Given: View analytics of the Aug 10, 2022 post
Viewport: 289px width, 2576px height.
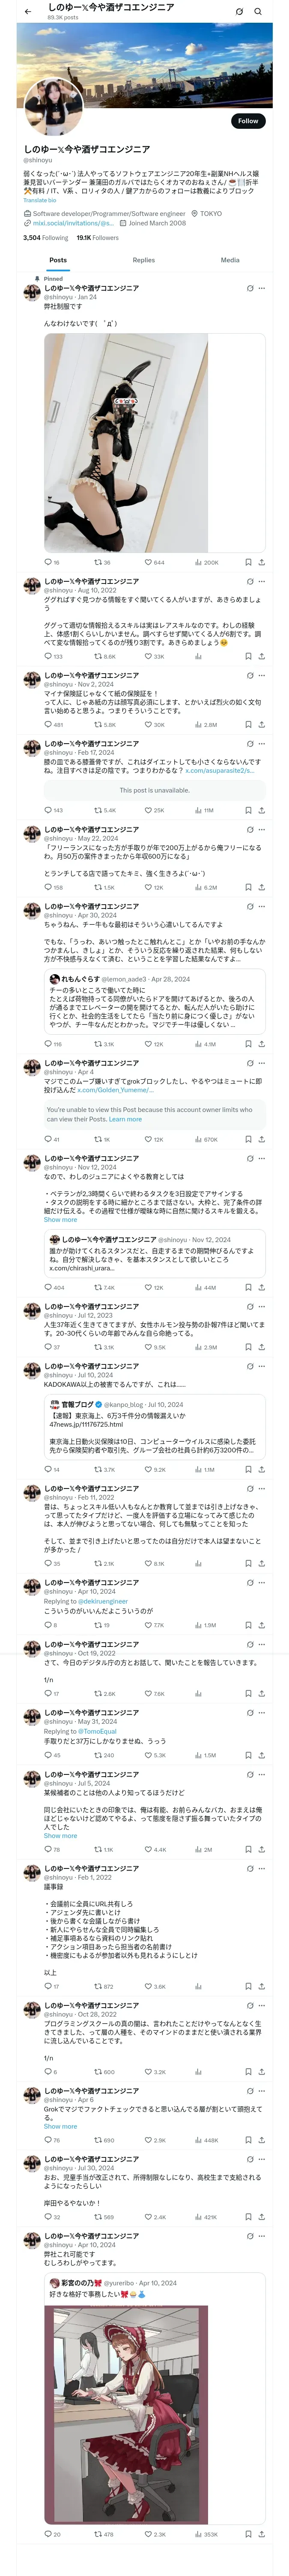Looking at the screenshot, I should [200, 657].
